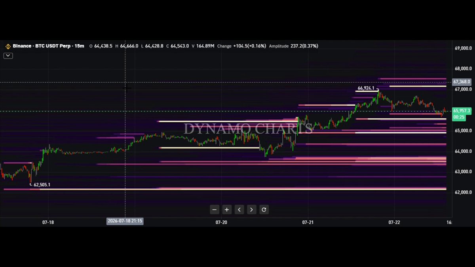475x267 pixels.
Task: Click the Change +104.5(+0.16%) readout
Action: 241,46
